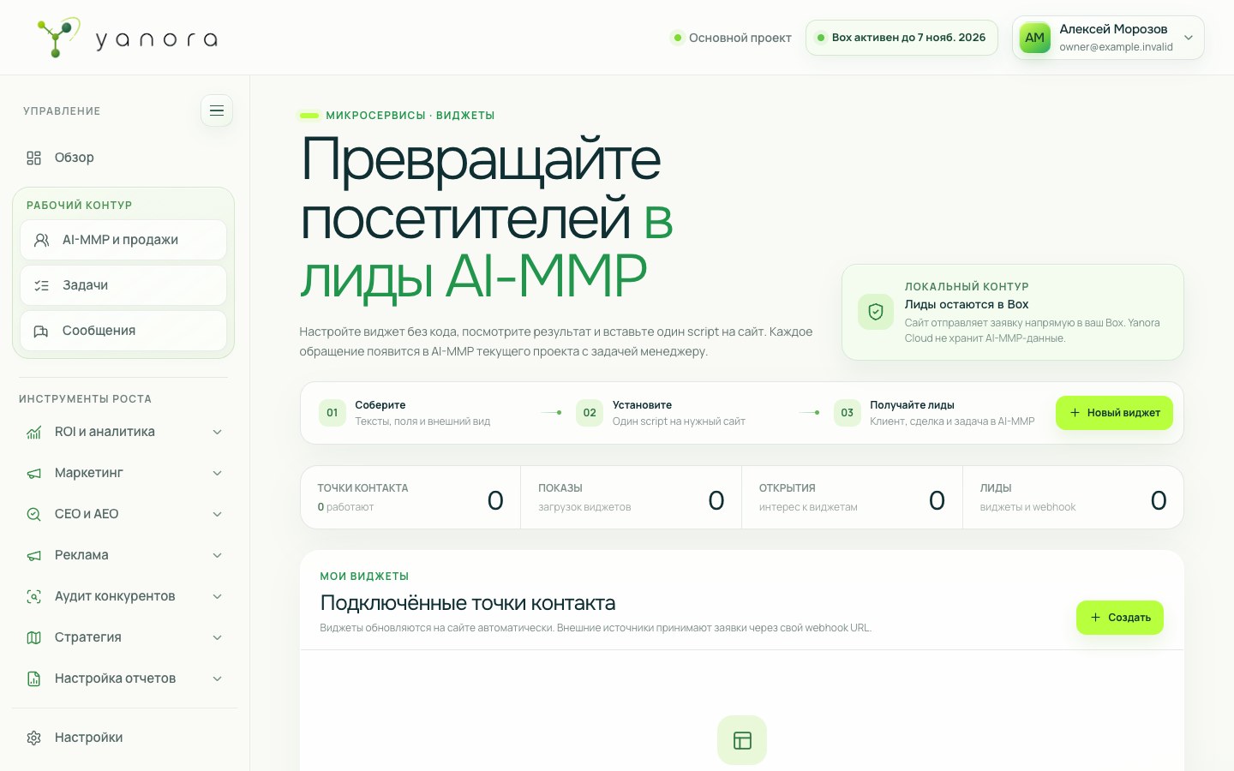Click the Показы stat card
1234x771 pixels.
[632, 498]
